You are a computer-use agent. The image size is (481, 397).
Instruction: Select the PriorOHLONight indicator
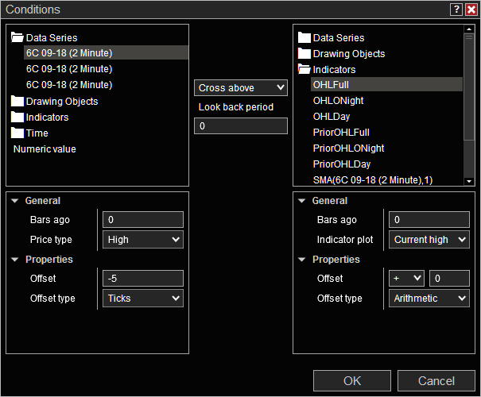click(x=348, y=148)
